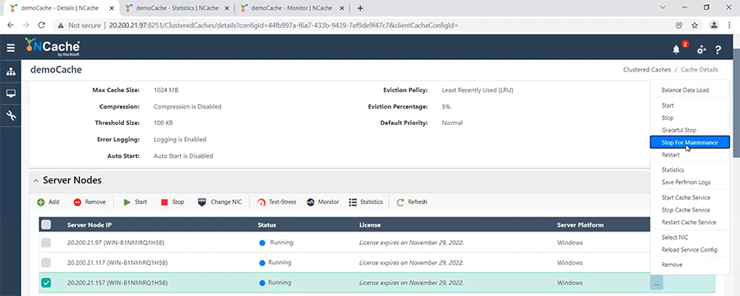Click the browser address bar URL
This screenshot has width=740, height=296.
[284, 25]
